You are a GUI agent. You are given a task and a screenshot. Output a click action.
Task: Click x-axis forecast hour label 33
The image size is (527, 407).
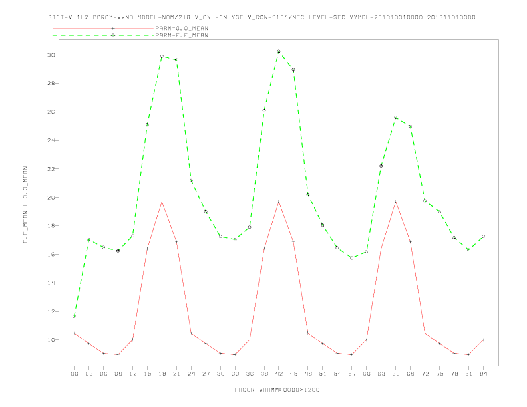tap(235, 374)
